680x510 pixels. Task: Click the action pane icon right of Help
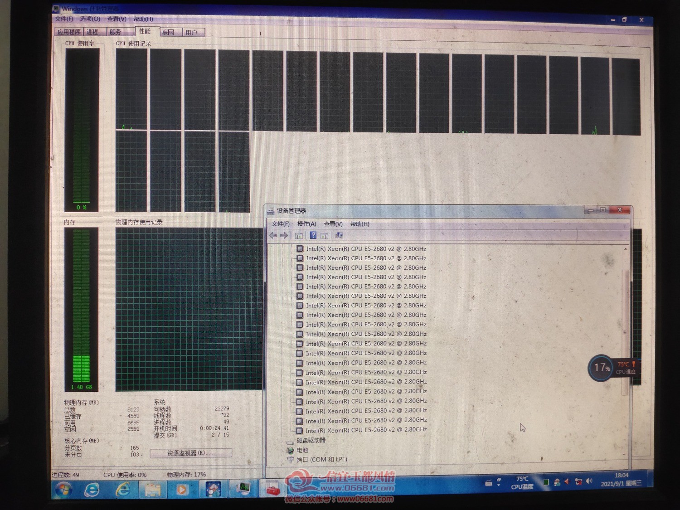pos(324,236)
